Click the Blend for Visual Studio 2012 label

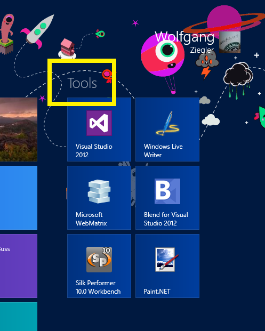[x=166, y=219]
